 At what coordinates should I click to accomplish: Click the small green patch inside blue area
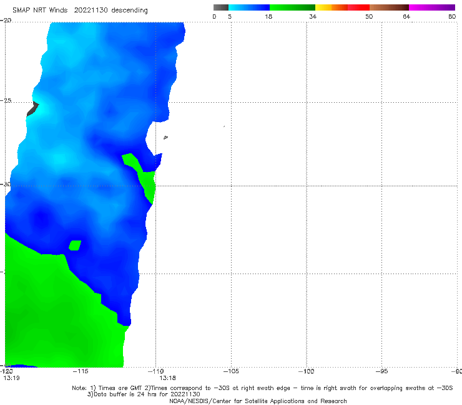(x=75, y=245)
